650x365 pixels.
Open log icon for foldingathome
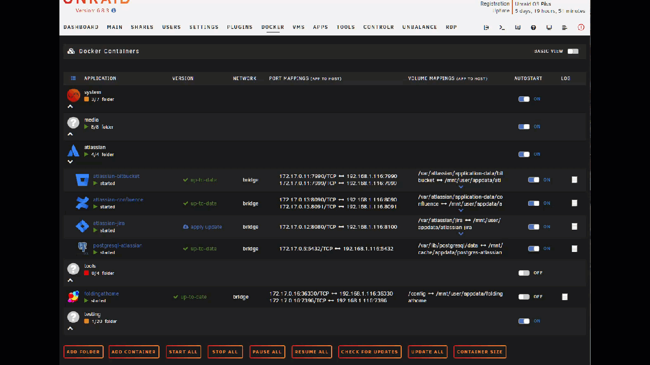click(x=565, y=297)
